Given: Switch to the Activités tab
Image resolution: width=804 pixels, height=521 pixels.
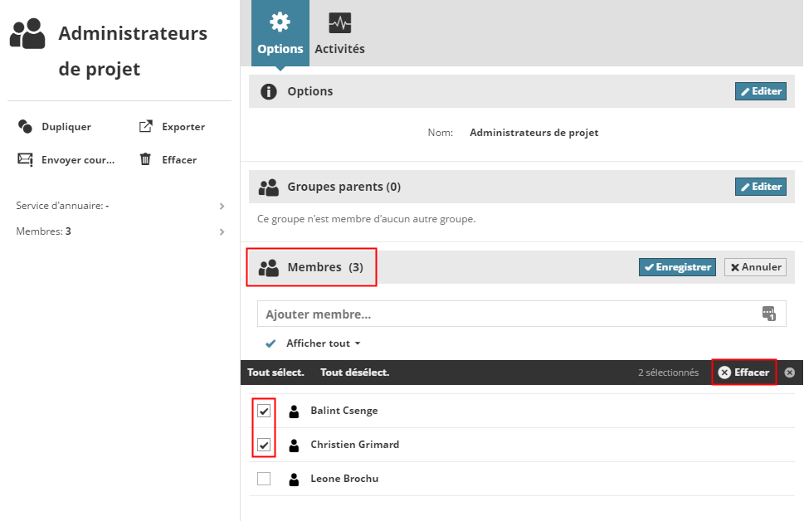Looking at the screenshot, I should coord(339,33).
